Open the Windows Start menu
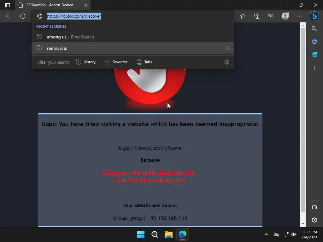323x242 pixels. pos(141,234)
